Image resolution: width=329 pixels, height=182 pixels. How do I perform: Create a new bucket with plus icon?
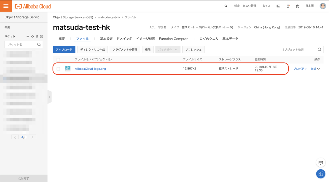click(28, 36)
